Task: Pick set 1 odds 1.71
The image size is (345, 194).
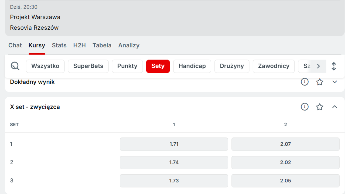Action: (174, 144)
